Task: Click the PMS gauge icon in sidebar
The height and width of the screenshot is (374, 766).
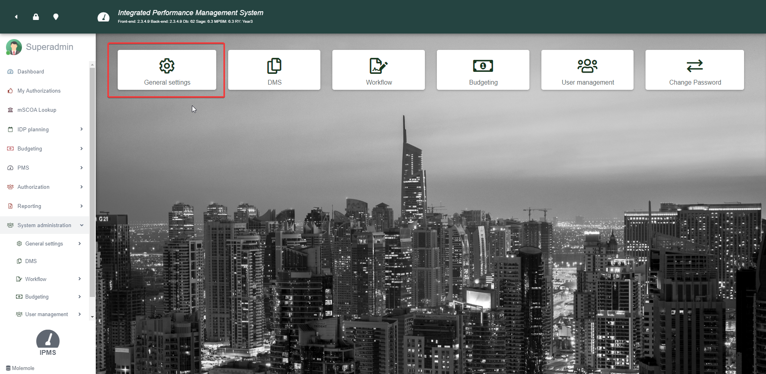Action: 10,168
